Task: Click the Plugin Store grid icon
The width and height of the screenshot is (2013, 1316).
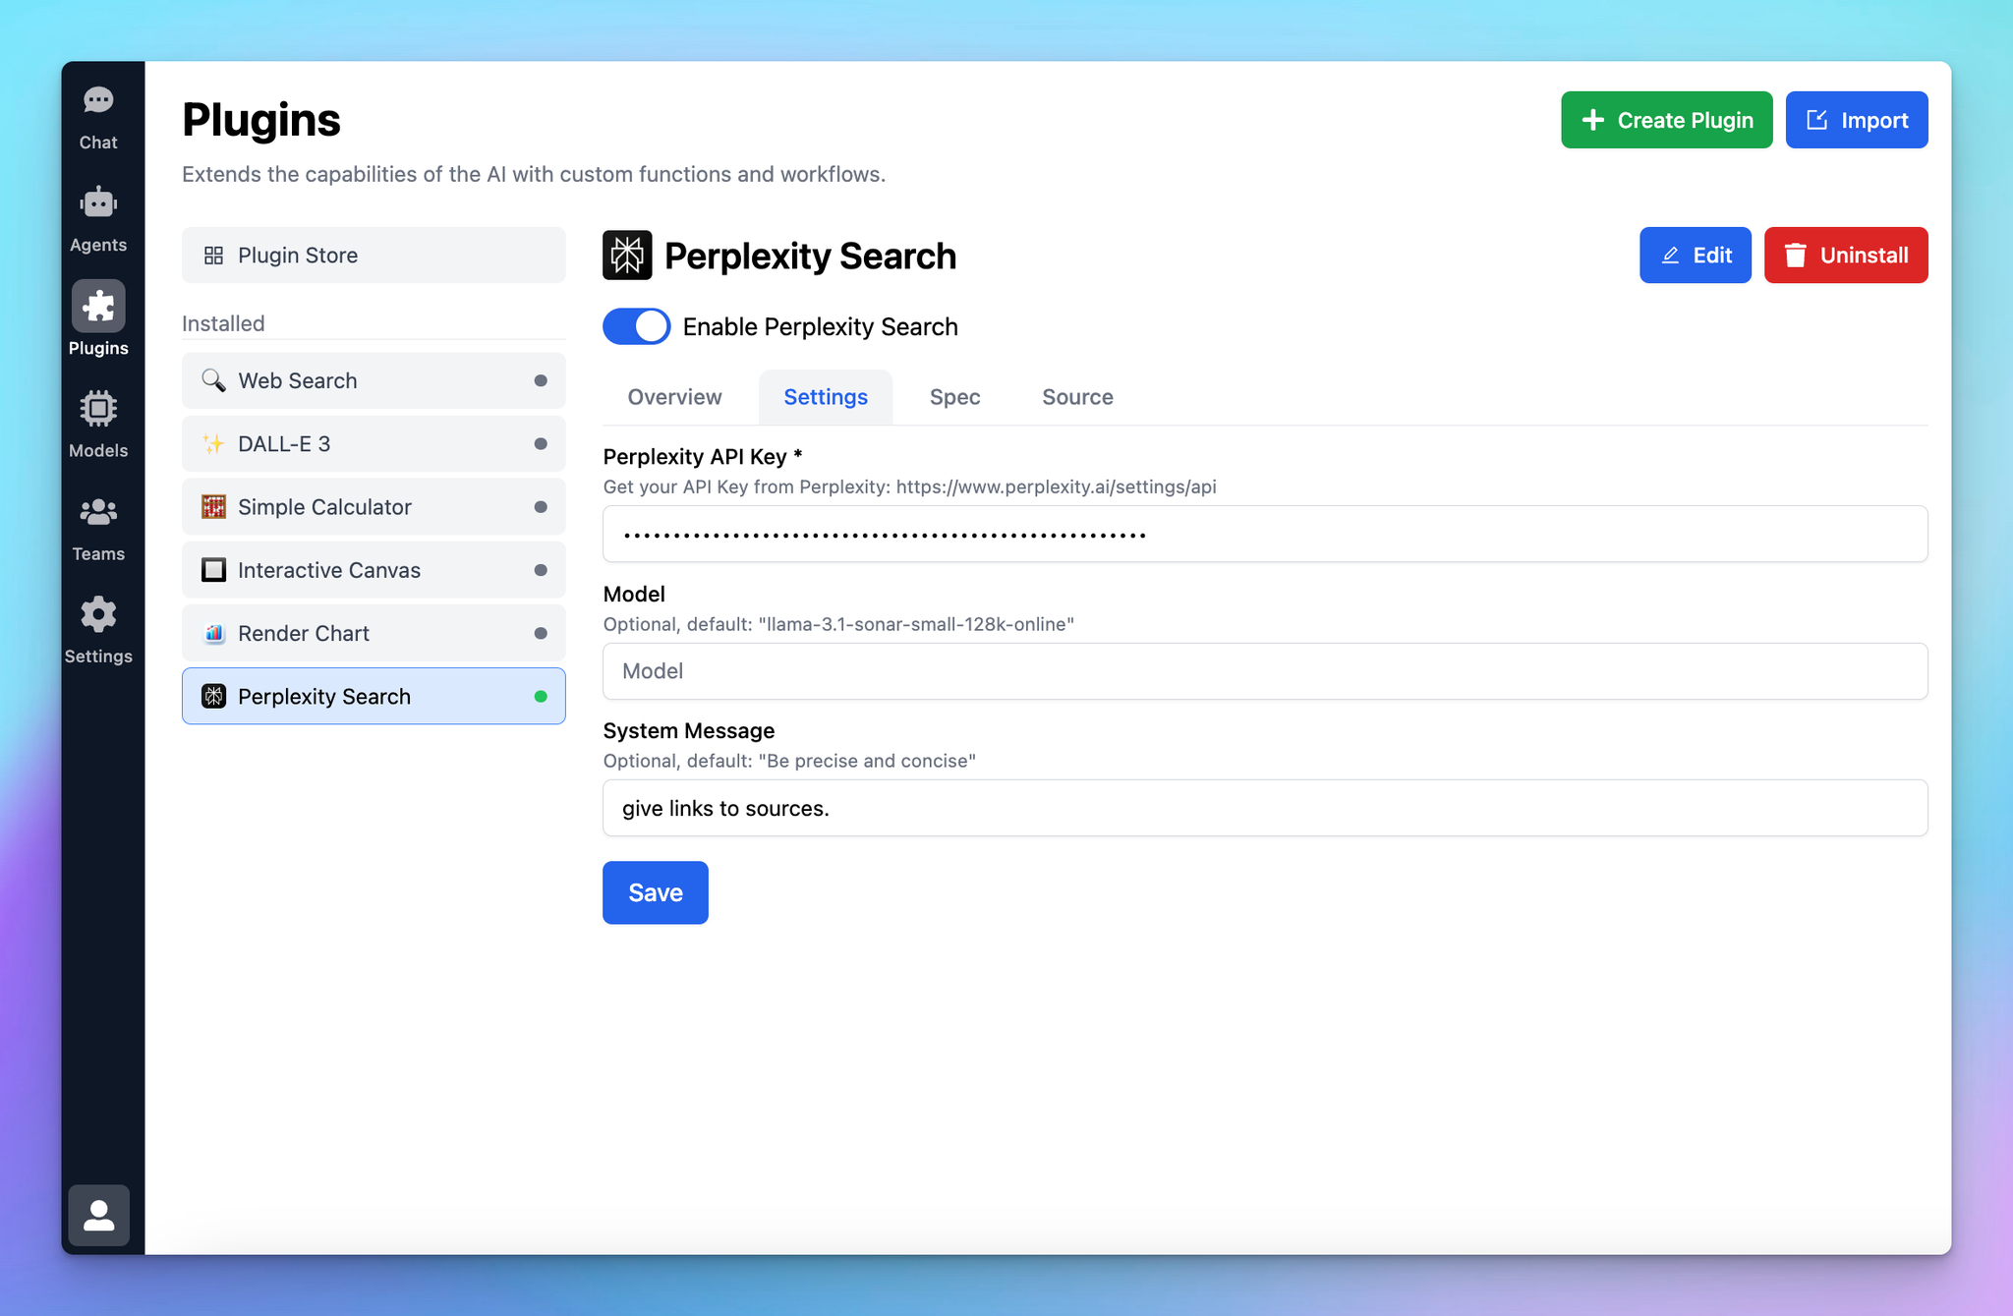Action: [x=213, y=256]
